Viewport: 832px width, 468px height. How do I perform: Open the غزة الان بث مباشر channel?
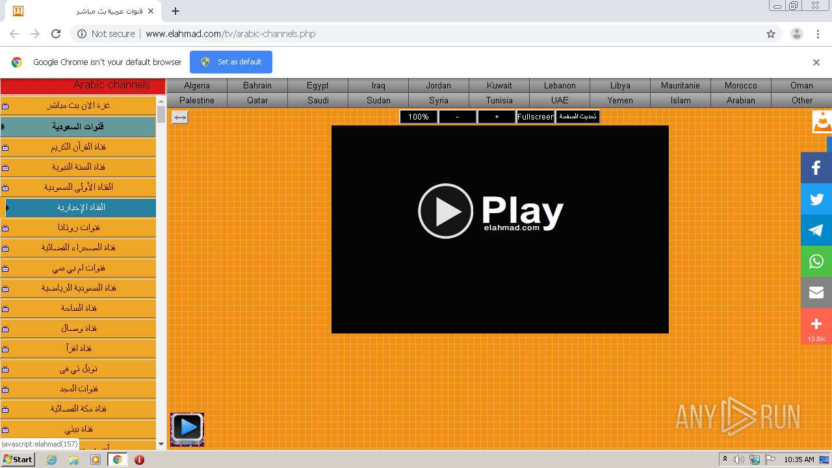tap(79, 105)
